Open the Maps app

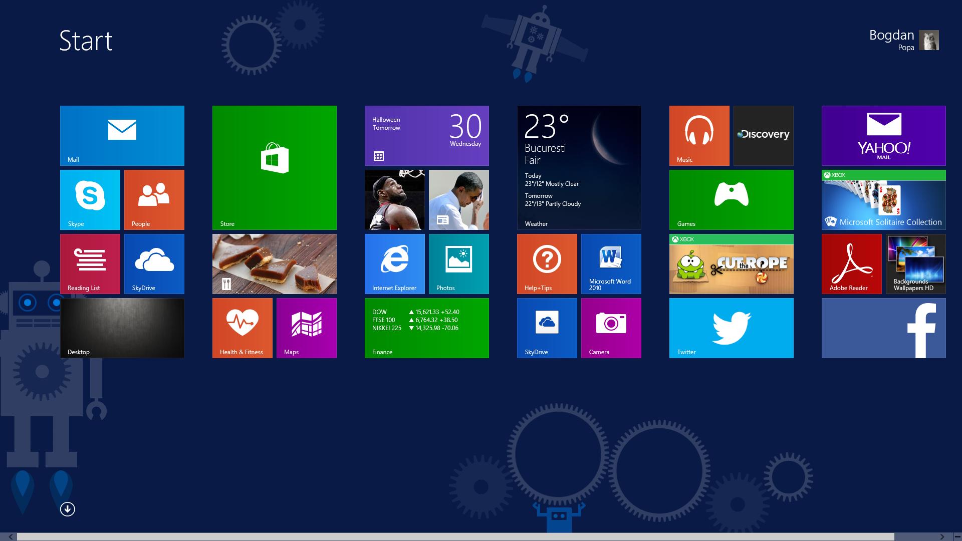[x=306, y=328]
